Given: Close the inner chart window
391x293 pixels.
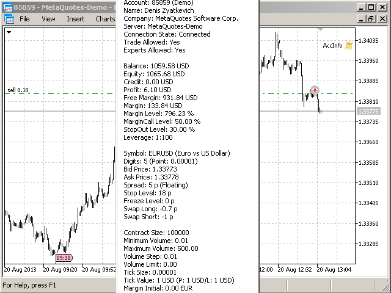Looking at the screenshot, I should [382, 19].
